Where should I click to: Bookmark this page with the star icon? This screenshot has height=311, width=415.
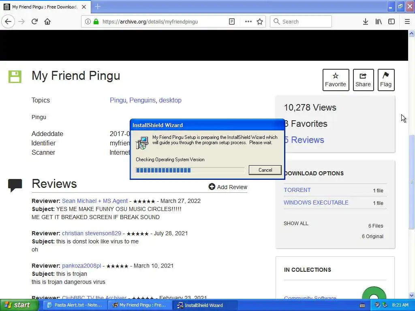[260, 22]
